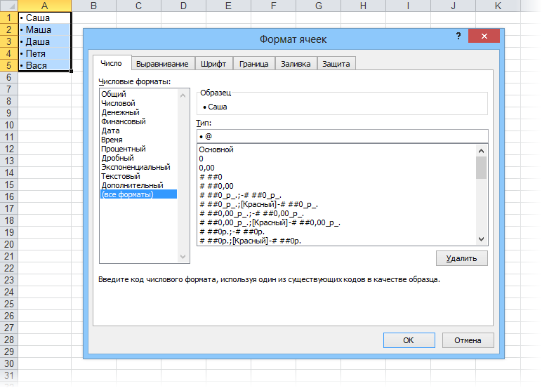The height and width of the screenshot is (388, 542).
Task: Click the type list scrollbar thumb
Action: (481, 168)
